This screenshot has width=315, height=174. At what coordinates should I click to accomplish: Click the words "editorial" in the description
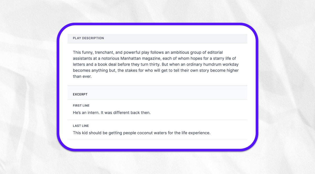[x=214, y=52]
